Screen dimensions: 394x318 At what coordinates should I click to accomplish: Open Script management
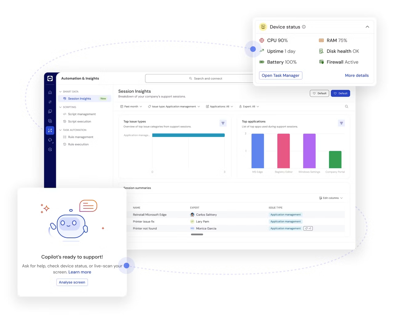(x=79, y=114)
